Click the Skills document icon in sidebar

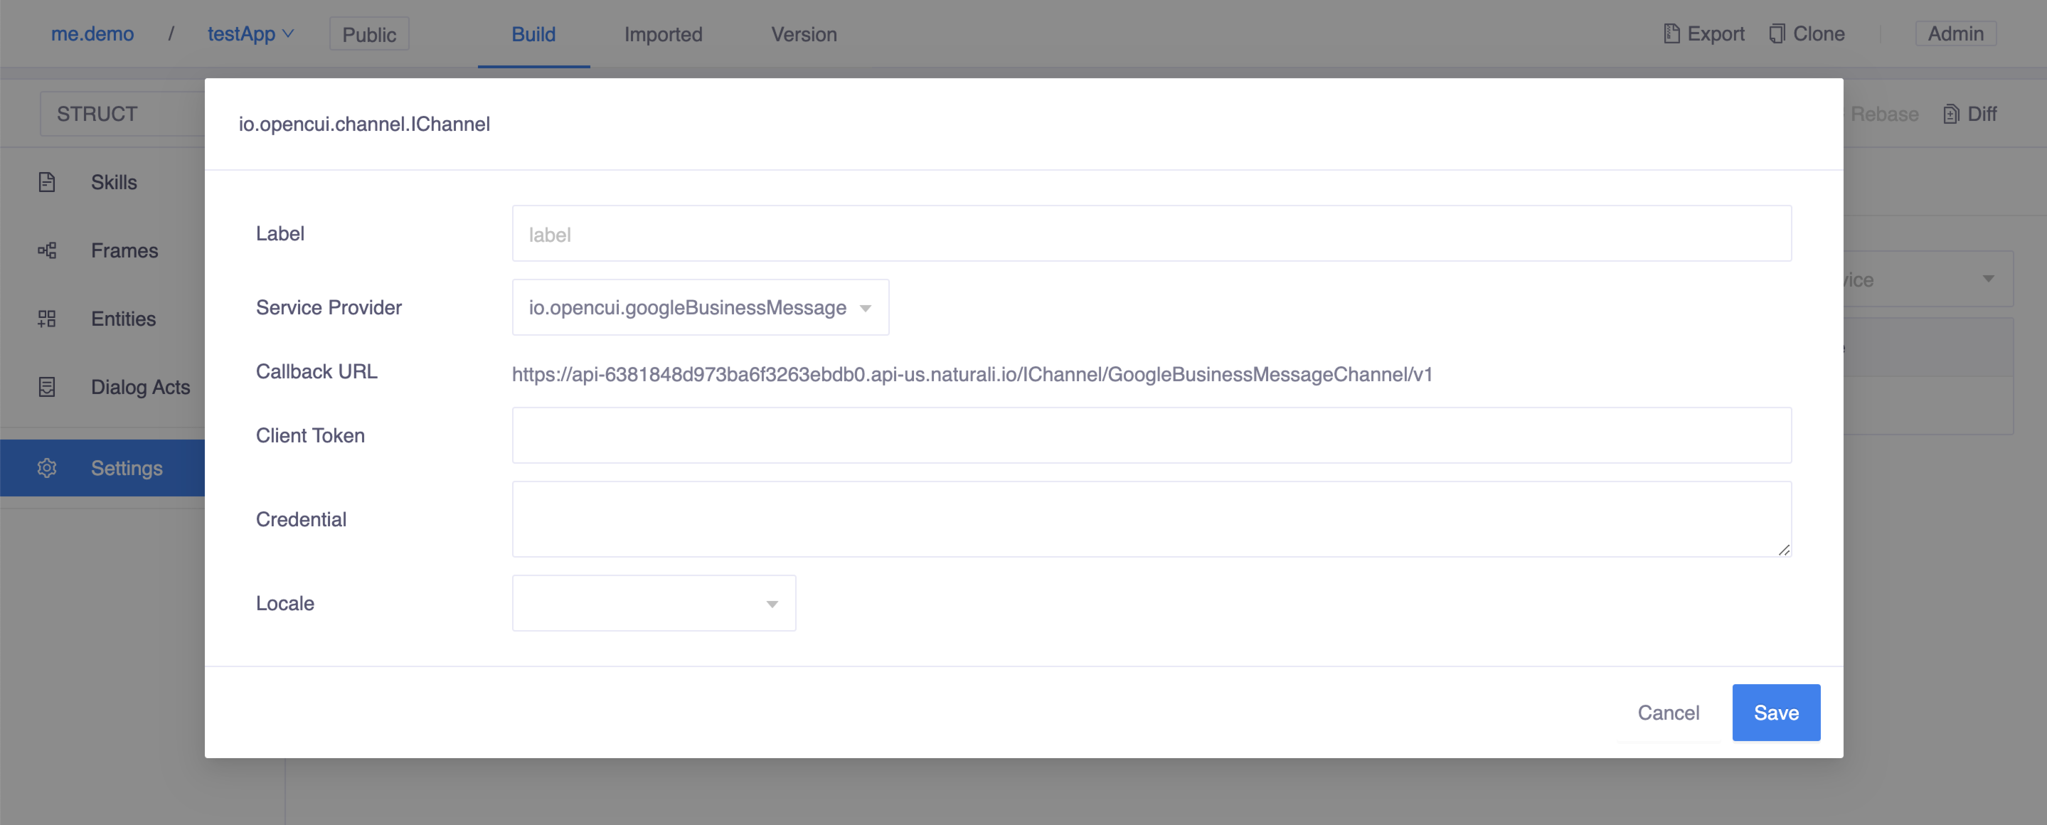pos(47,182)
